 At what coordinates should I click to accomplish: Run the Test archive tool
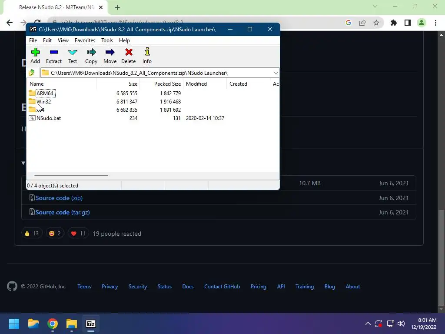(x=73, y=56)
